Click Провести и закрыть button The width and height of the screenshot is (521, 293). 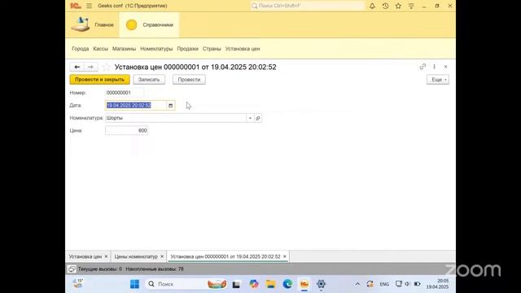(x=99, y=80)
